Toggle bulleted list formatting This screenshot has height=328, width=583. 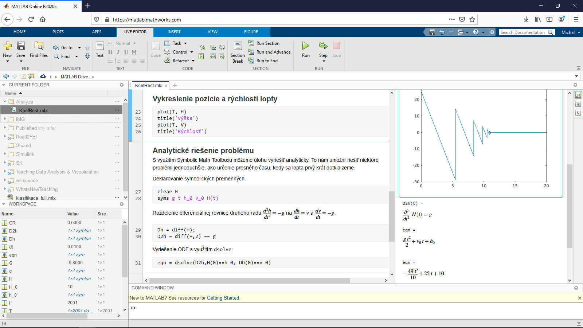click(110, 60)
